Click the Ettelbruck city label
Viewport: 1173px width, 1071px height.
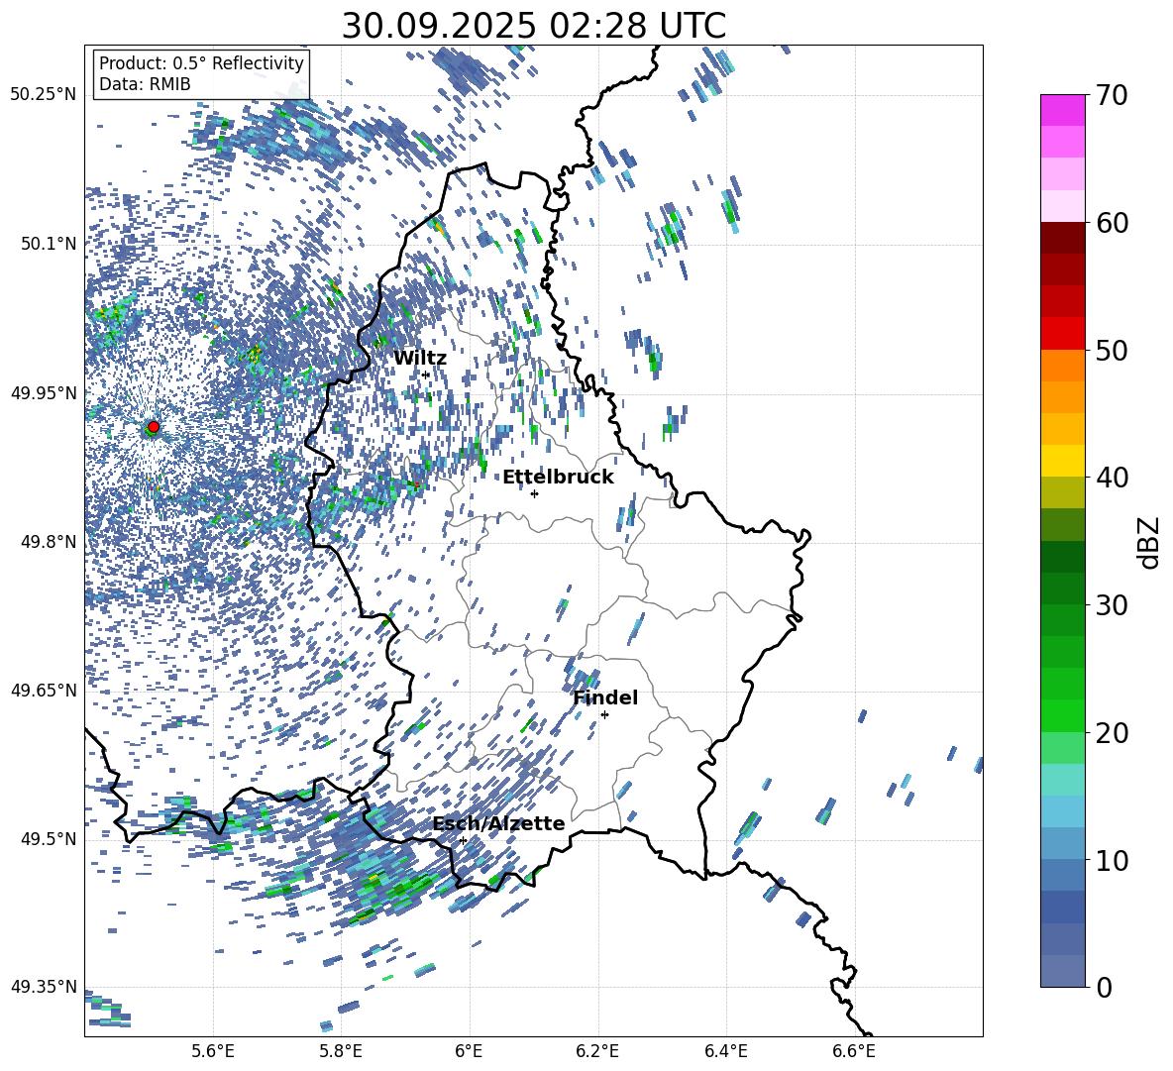pyautogui.click(x=558, y=478)
